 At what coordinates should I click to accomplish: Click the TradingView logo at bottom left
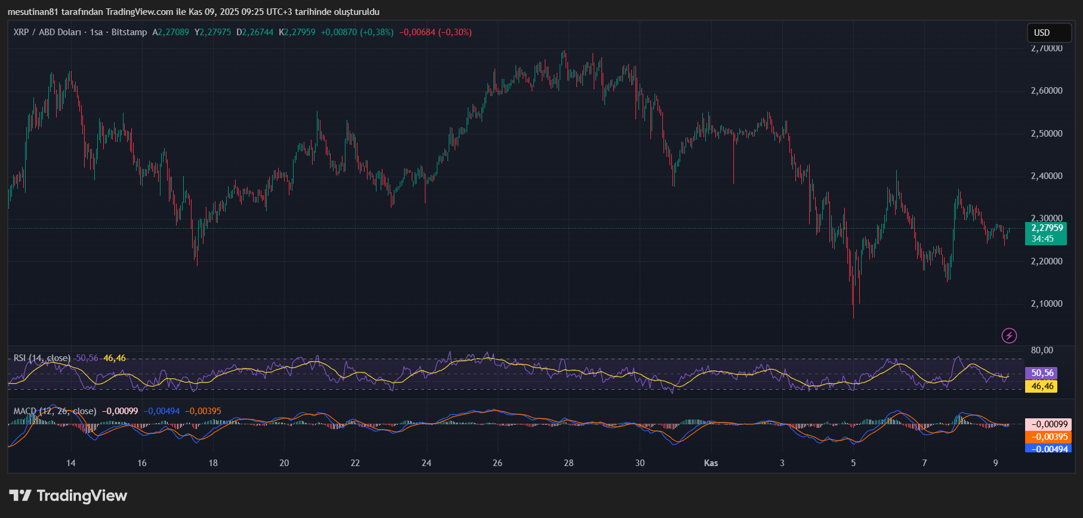pyautogui.click(x=69, y=496)
